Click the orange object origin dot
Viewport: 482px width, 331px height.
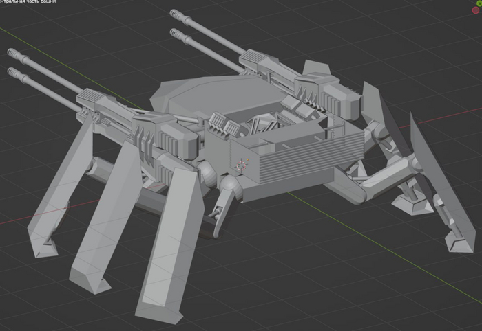(x=247, y=159)
